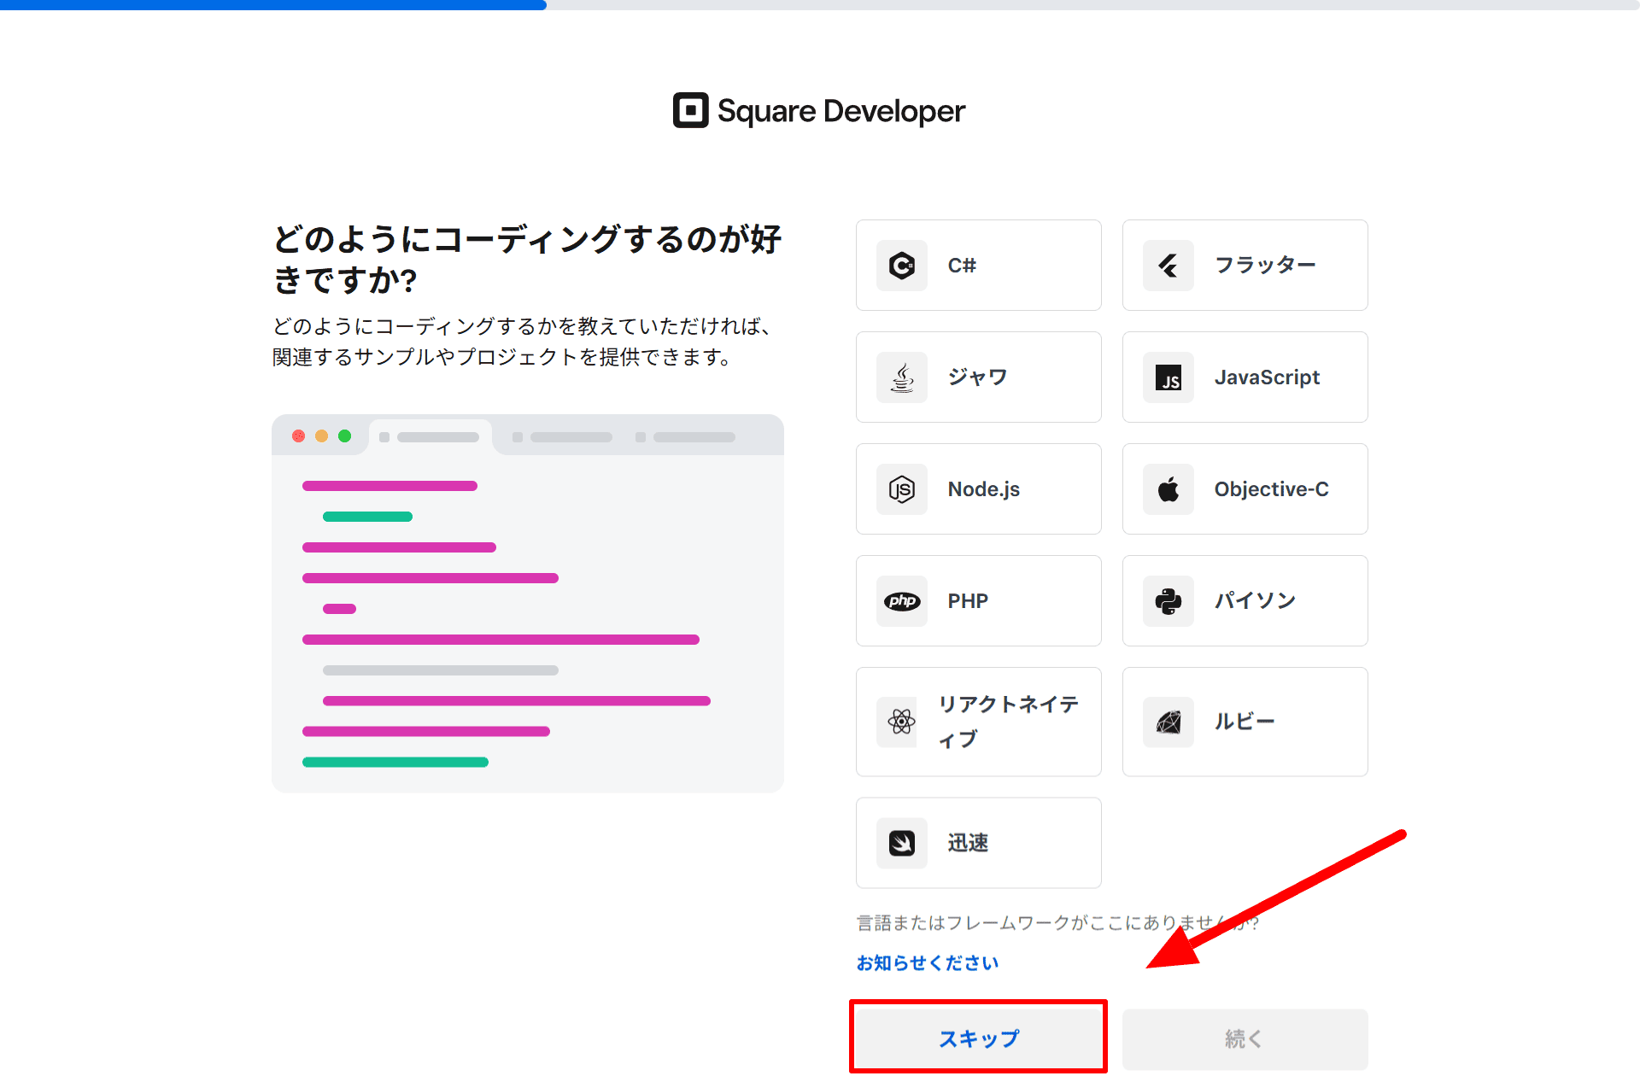Click the どのようにコーディング heading
The image size is (1640, 1076).
click(x=527, y=260)
